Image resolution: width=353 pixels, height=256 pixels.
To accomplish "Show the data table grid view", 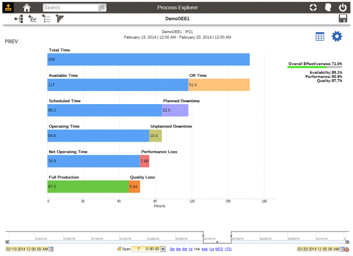I will pos(320,36).
